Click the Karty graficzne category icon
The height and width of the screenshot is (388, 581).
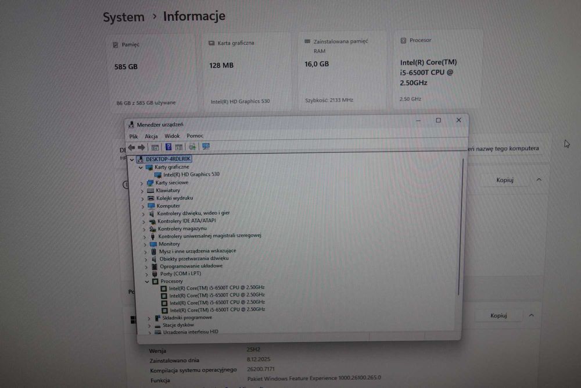[x=149, y=168]
